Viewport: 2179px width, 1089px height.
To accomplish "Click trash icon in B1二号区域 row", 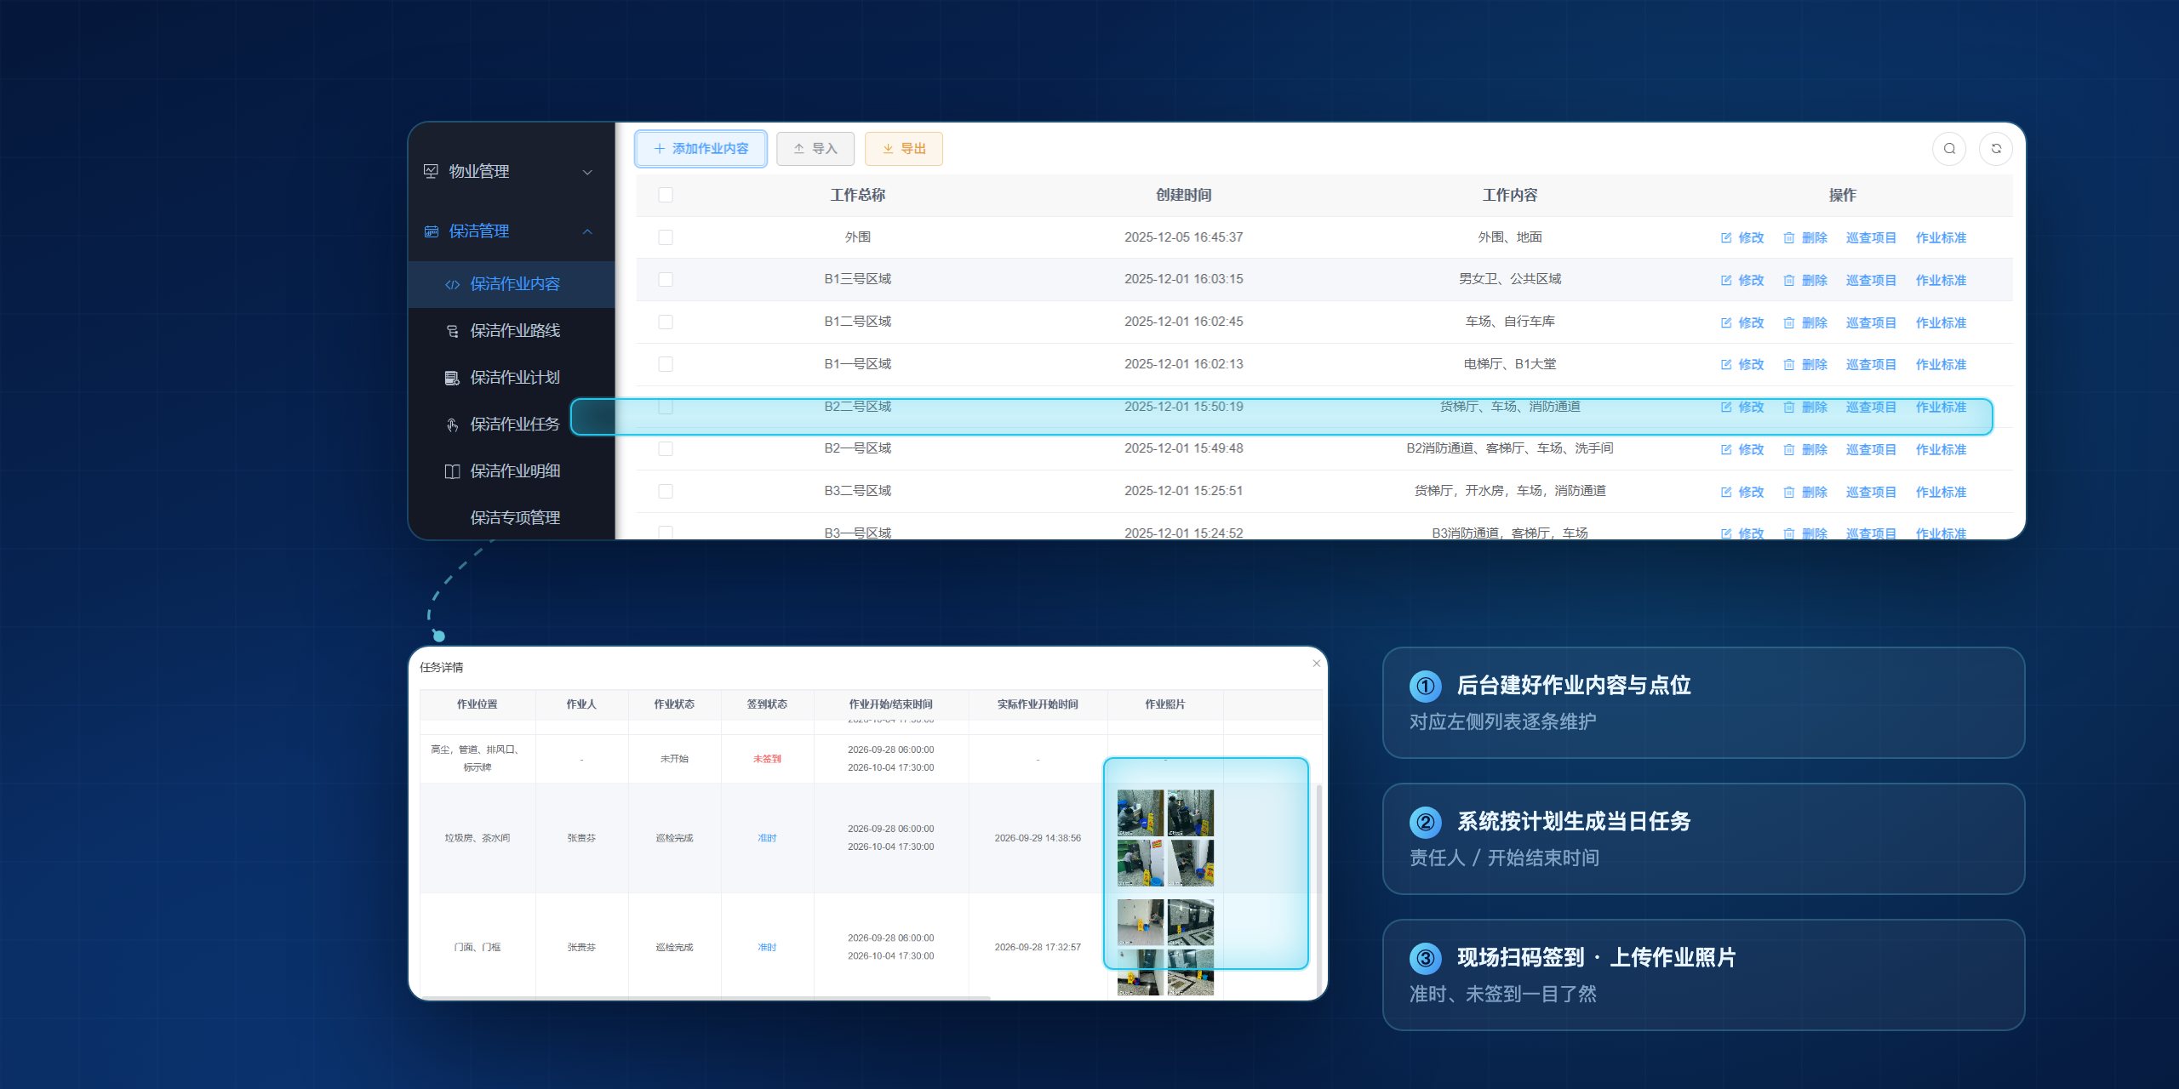I will click(x=1789, y=323).
